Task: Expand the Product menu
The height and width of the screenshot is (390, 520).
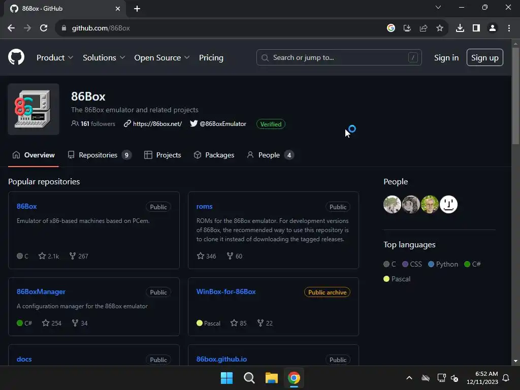Action: coord(55,57)
